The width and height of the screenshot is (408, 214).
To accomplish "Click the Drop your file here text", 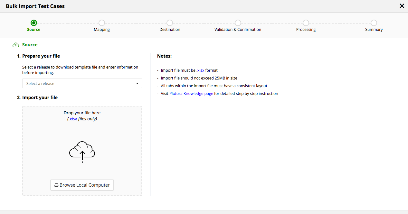I will 82,113.
